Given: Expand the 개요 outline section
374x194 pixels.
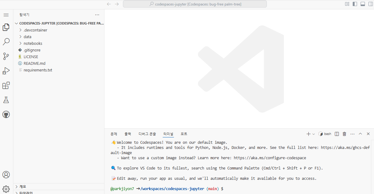Looking at the screenshot, I should click(59, 186).
